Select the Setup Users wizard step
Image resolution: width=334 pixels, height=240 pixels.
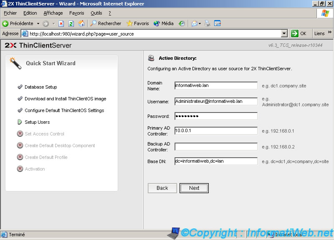tap(37, 122)
